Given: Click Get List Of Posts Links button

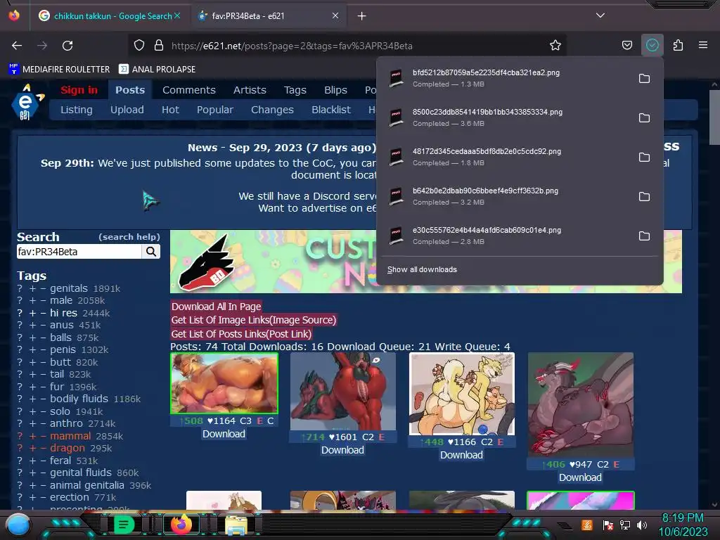Looking at the screenshot, I should pyautogui.click(x=241, y=334).
